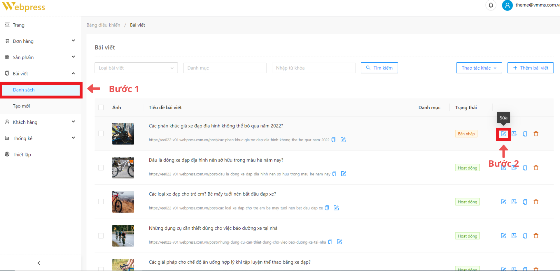
Task: Open the Loại bài viết dropdown
Action: tap(136, 68)
